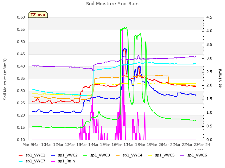Click the cyan sp1_VWC7 legend swatch
This screenshot has height=168, width=225.
[21, 162]
